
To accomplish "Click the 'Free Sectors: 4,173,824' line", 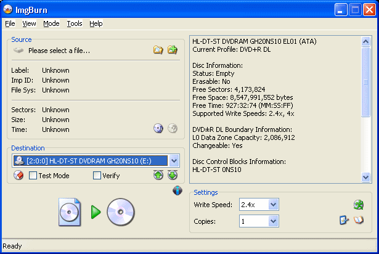I will click(x=229, y=89).
